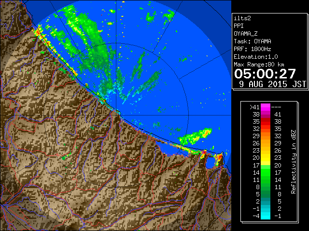Click the ">41" legend label
Image resolution: width=309 pixels, height=231 pixels.
tap(254, 107)
